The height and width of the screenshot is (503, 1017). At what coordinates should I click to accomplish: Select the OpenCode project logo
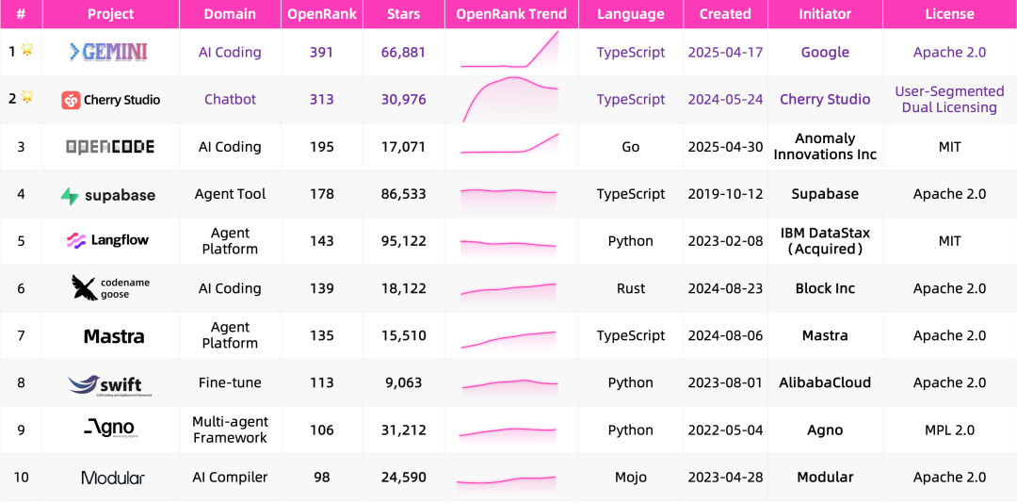[x=110, y=147]
